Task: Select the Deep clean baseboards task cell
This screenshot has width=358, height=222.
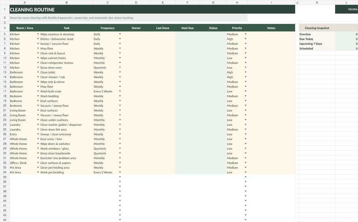Action: point(66,153)
